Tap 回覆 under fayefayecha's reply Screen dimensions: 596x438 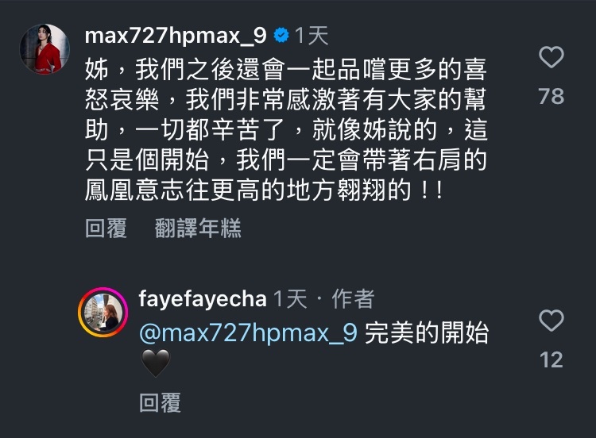point(160,403)
